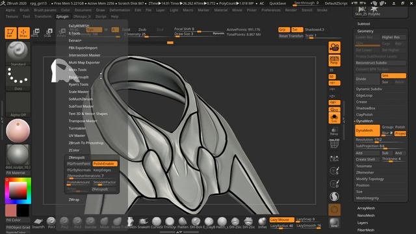Image resolution: width=416 pixels, height=234 pixels.
Task: Click the S-shaped round icon in right shelf
Action: point(334,196)
